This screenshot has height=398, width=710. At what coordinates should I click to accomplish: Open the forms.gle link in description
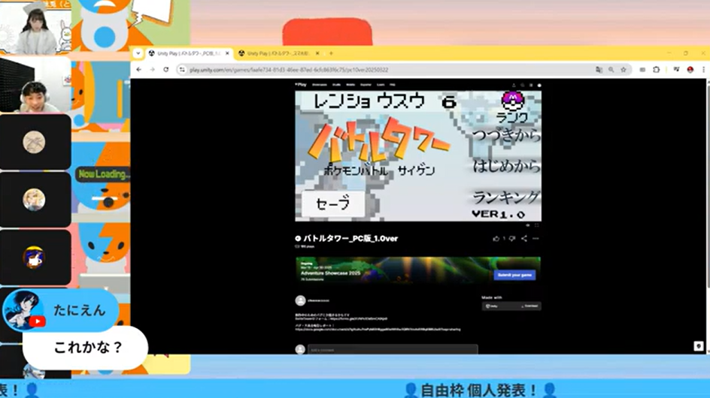click(x=359, y=318)
